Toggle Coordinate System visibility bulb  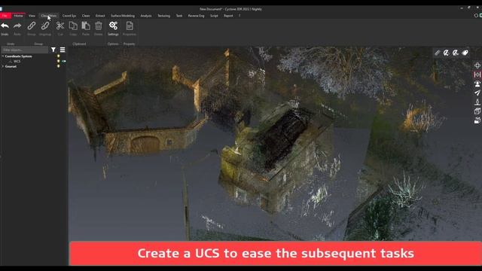click(59, 56)
